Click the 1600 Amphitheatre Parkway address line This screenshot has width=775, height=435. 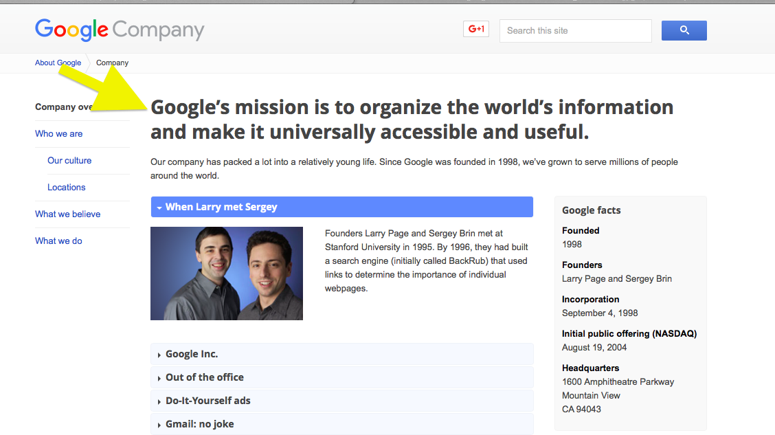618,381
